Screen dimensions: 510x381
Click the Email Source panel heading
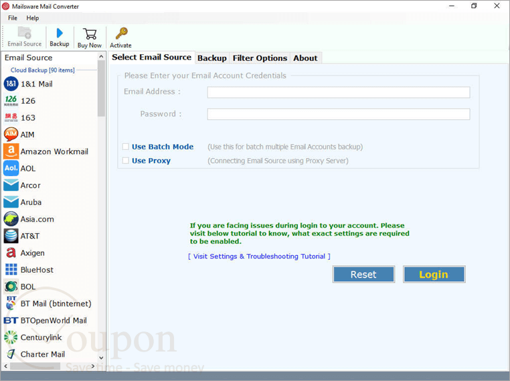(x=28, y=58)
